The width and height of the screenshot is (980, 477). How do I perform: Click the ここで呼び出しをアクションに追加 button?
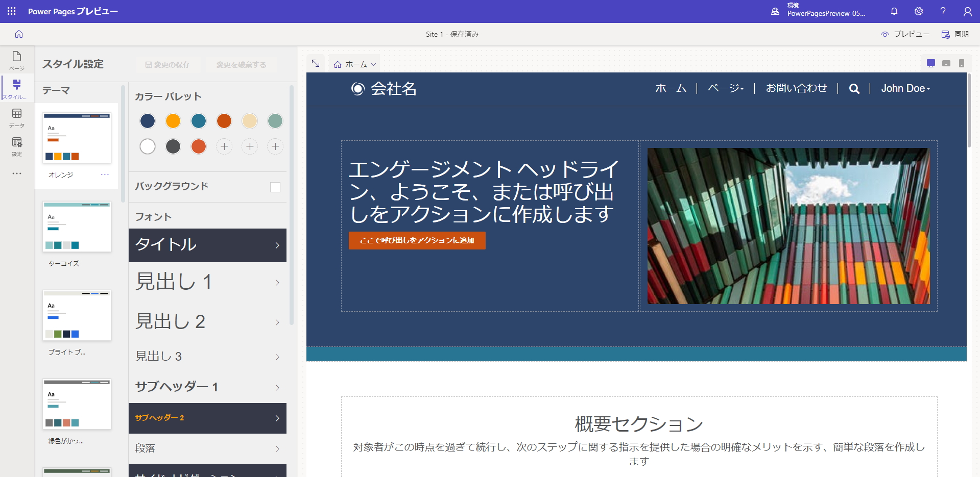coord(417,240)
